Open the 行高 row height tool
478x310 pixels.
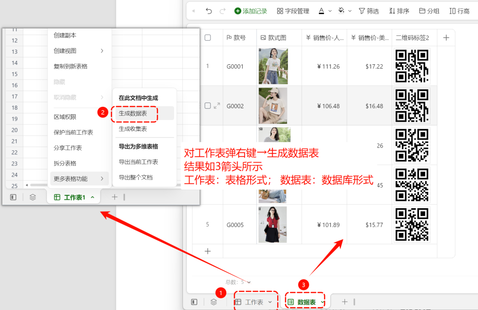click(x=459, y=11)
